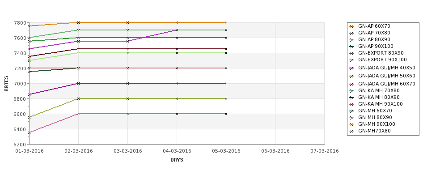Click the 06-03-2016 date axis label
Image resolution: width=436 pixels, height=192 pixels.
275,151
